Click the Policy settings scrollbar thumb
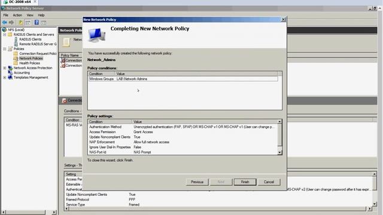Image resolution: width=383 pixels, height=215 pixels. [x=279, y=135]
